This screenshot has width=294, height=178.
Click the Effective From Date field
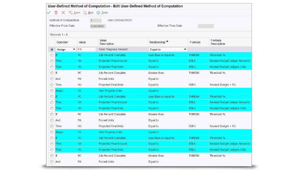pos(98,26)
